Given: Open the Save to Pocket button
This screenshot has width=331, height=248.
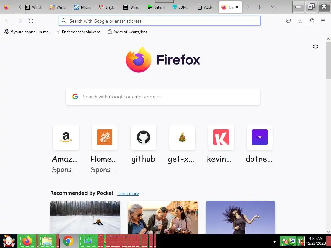Looking at the screenshot, I should coord(288,21).
